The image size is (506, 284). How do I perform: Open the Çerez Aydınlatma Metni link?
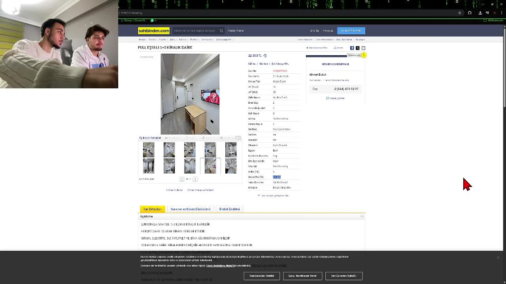pyautogui.click(x=220, y=266)
